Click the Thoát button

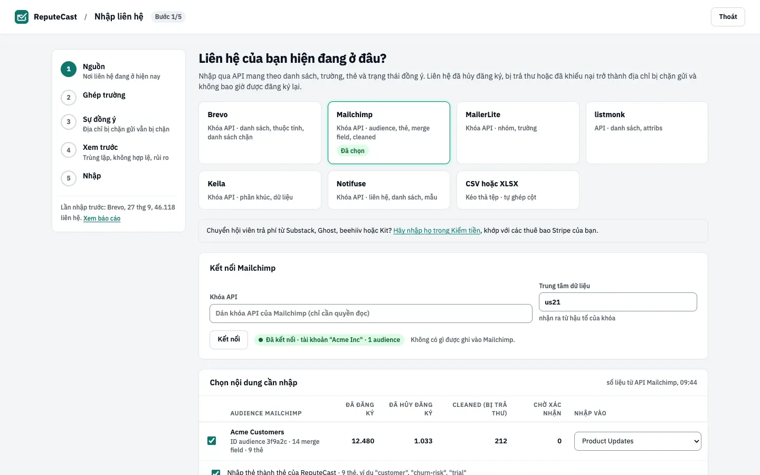click(x=728, y=17)
